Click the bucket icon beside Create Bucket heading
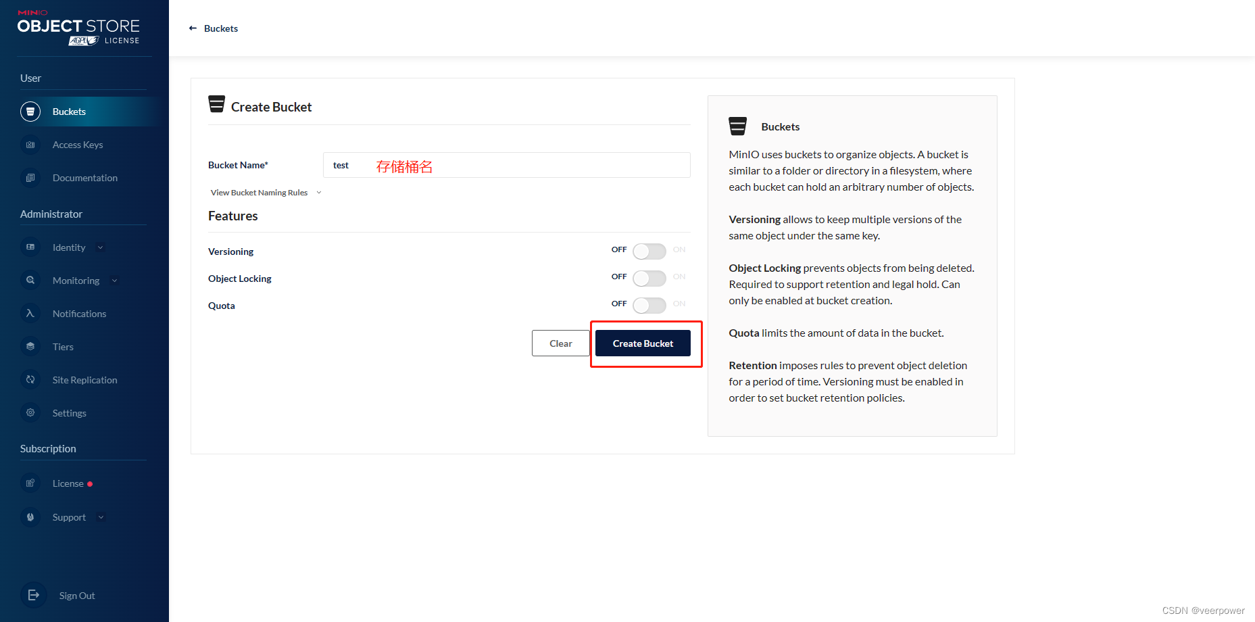The image size is (1255, 622). 216,104
